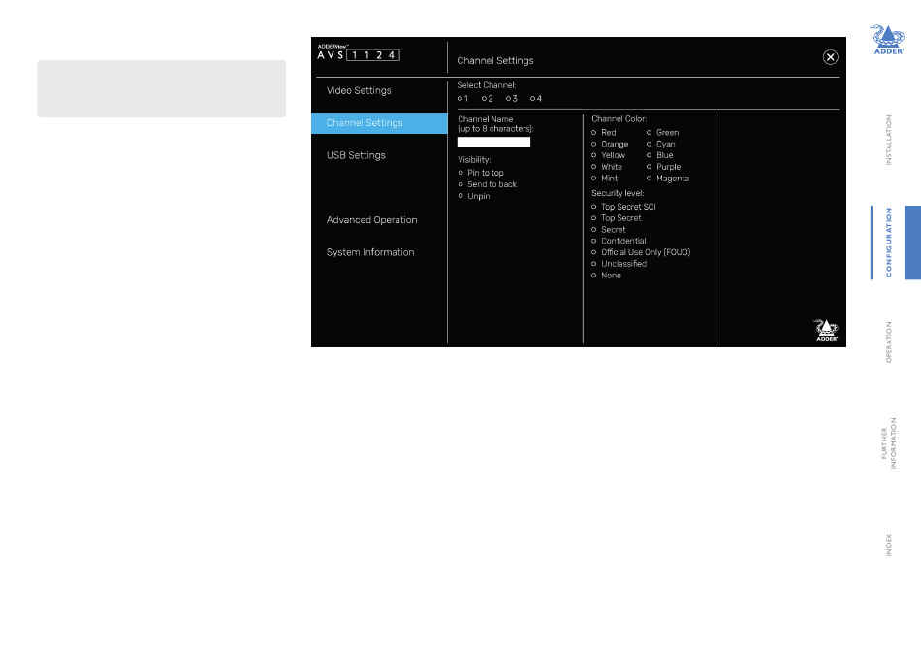Click the AVS 1124 model logo

359,54
